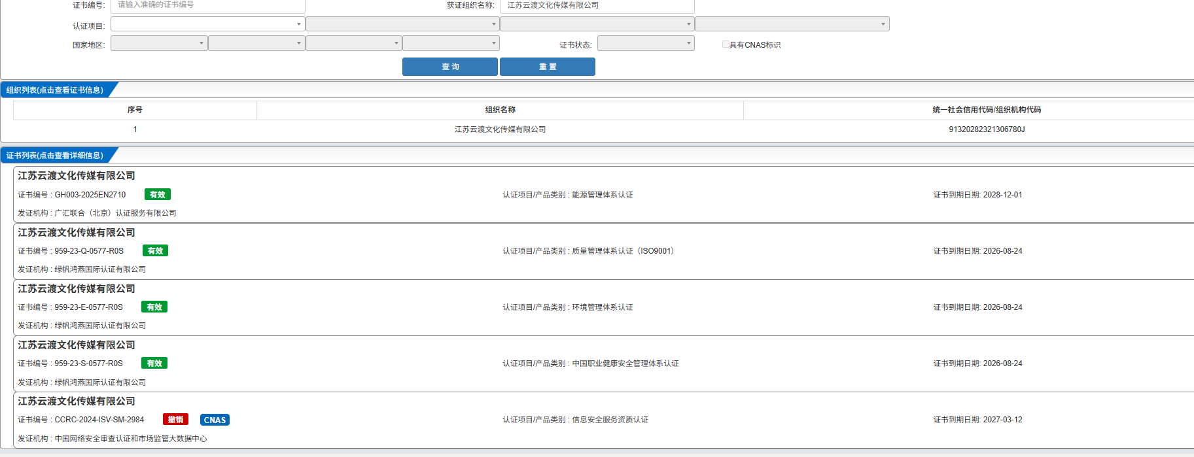Click company title above CCRC-2024-ISV-SM-2984
The width and height of the screenshot is (1194, 457).
pos(77,401)
